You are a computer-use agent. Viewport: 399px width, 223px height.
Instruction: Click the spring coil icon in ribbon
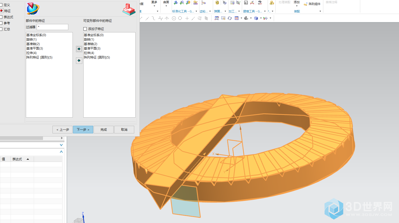coord(217,3)
